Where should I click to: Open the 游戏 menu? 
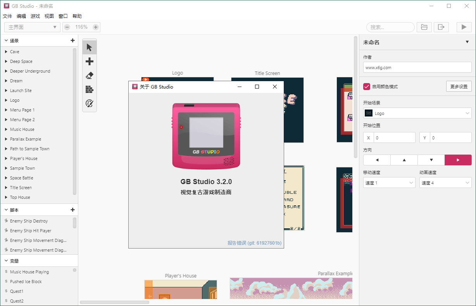[x=35, y=16]
